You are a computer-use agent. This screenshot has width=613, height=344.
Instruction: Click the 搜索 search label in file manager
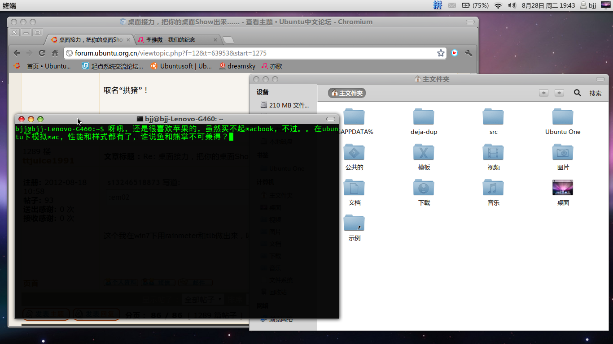(x=595, y=93)
